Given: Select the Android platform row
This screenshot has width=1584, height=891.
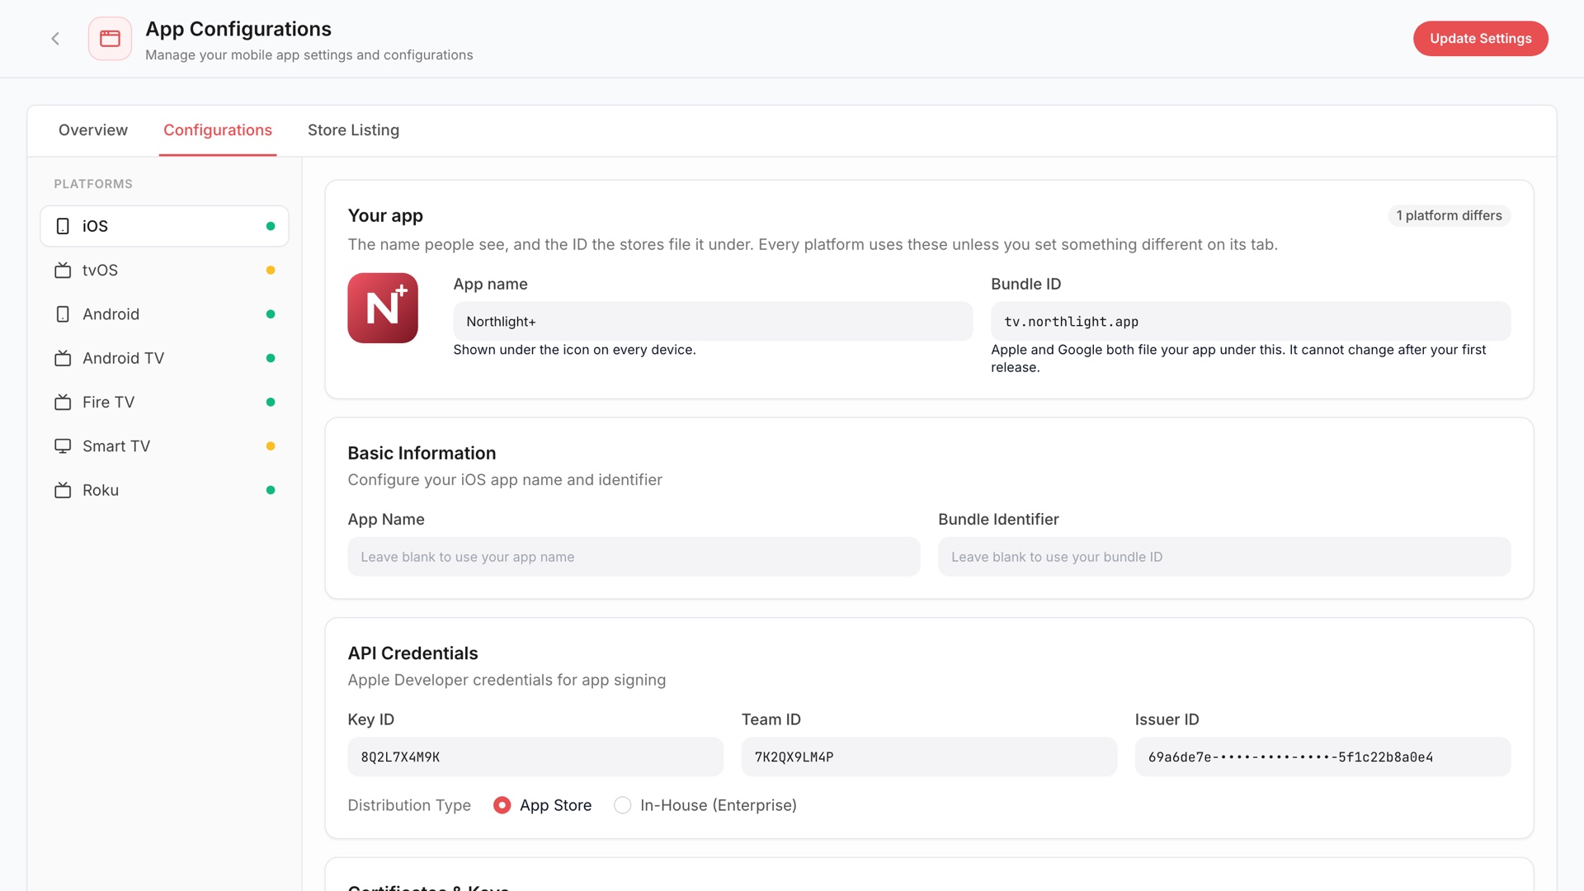Looking at the screenshot, I should [x=164, y=314].
